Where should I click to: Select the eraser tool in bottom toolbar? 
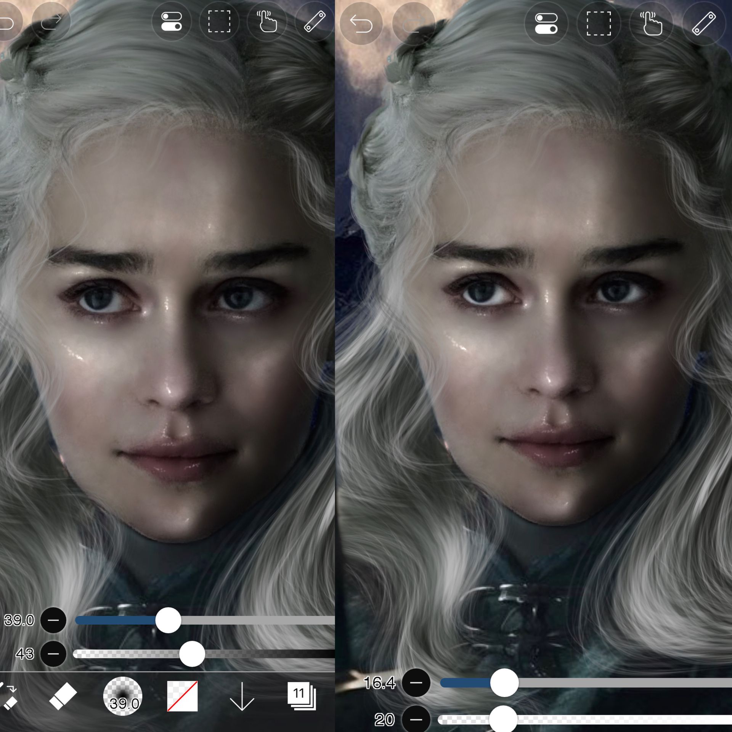[63, 696]
